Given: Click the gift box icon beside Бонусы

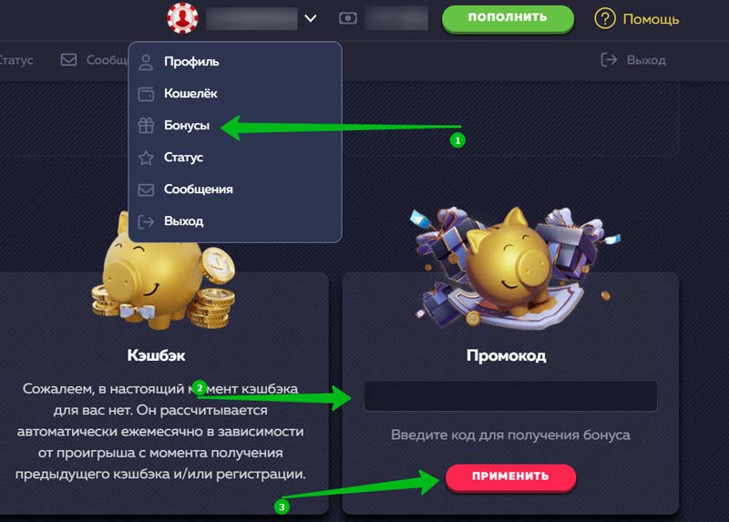Looking at the screenshot, I should pos(146,126).
